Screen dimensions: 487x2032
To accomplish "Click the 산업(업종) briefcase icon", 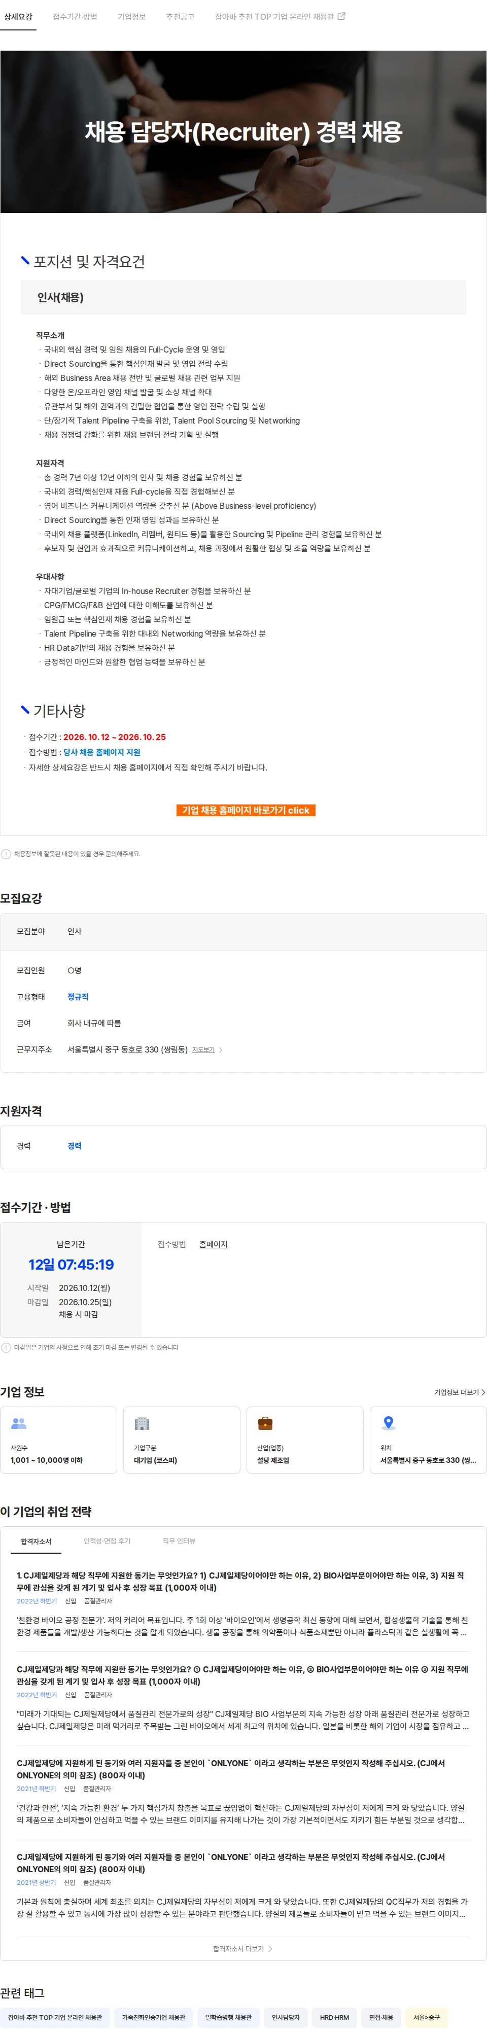I will coord(265,1423).
